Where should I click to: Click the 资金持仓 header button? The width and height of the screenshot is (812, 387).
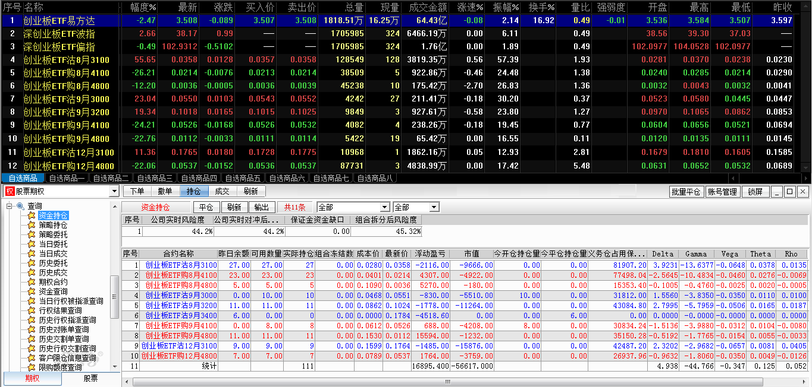point(156,207)
